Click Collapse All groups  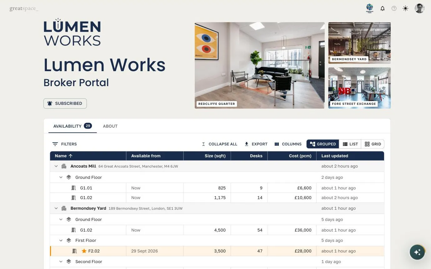tap(219, 144)
